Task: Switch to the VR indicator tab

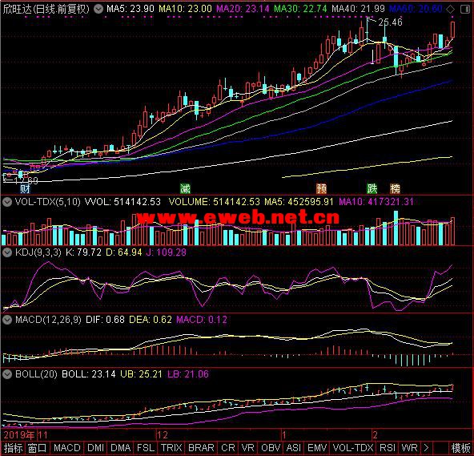Action: [x=248, y=448]
